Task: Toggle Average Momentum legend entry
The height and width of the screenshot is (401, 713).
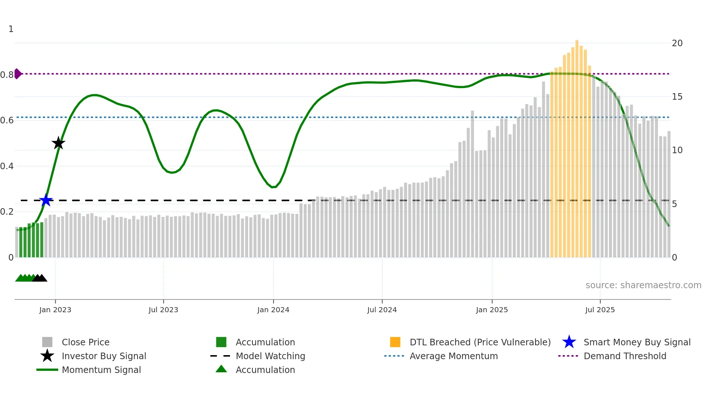Action: [453, 356]
